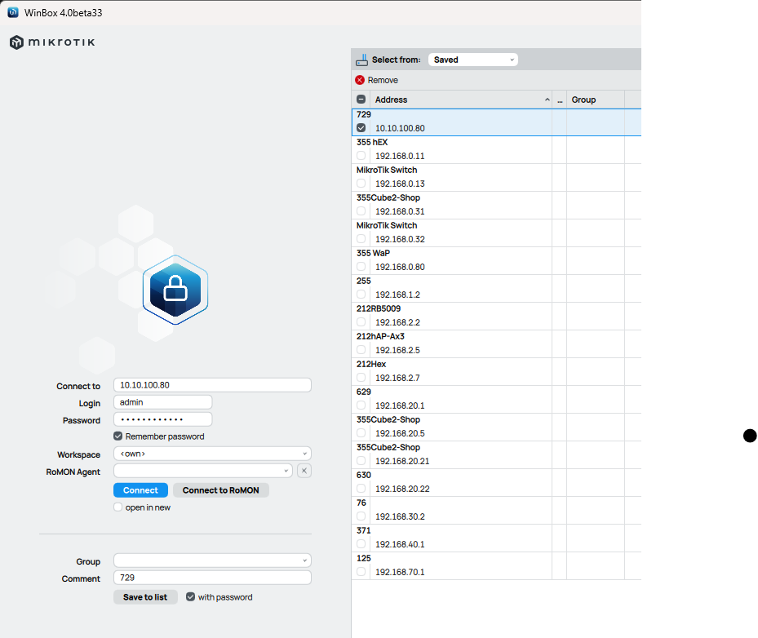Check the 192.168.20.1 row checkbox
Screen dimensions: 758x638
[361, 405]
